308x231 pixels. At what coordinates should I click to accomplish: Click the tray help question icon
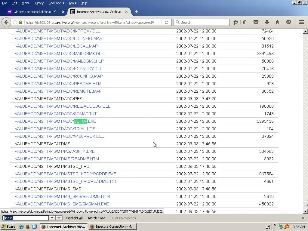pos(268,227)
